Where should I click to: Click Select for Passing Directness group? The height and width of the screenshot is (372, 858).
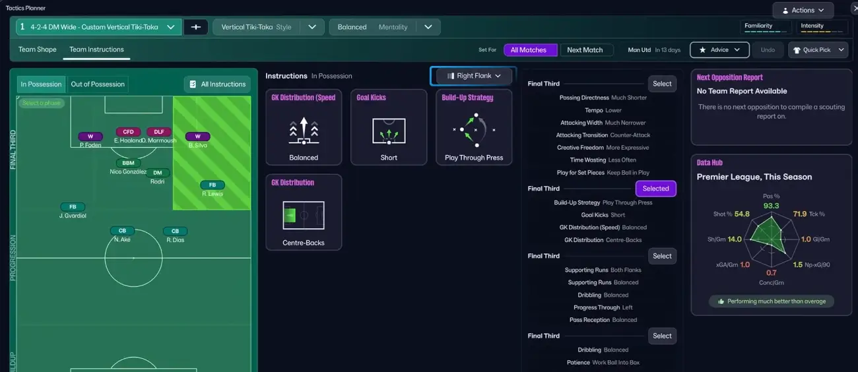click(662, 84)
